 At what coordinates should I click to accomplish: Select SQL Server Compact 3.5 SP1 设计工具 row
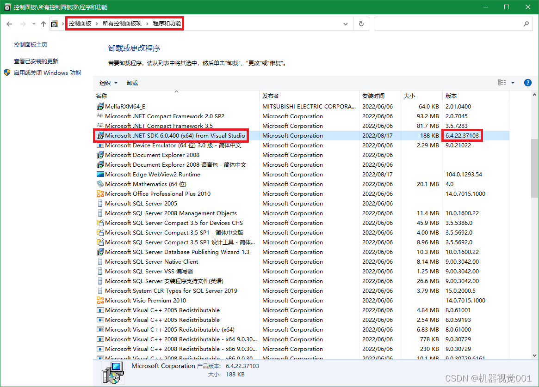pyautogui.click(x=301, y=242)
